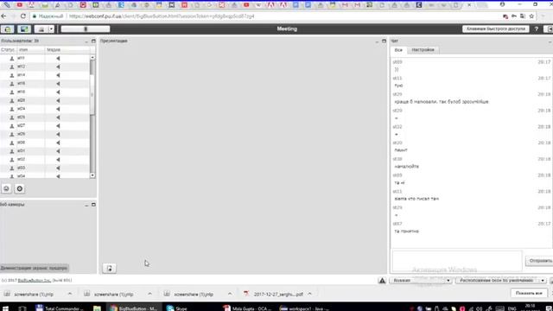The height and width of the screenshot is (311, 553).
Task: Click the speaker icon for user st27
Action: 58,126
